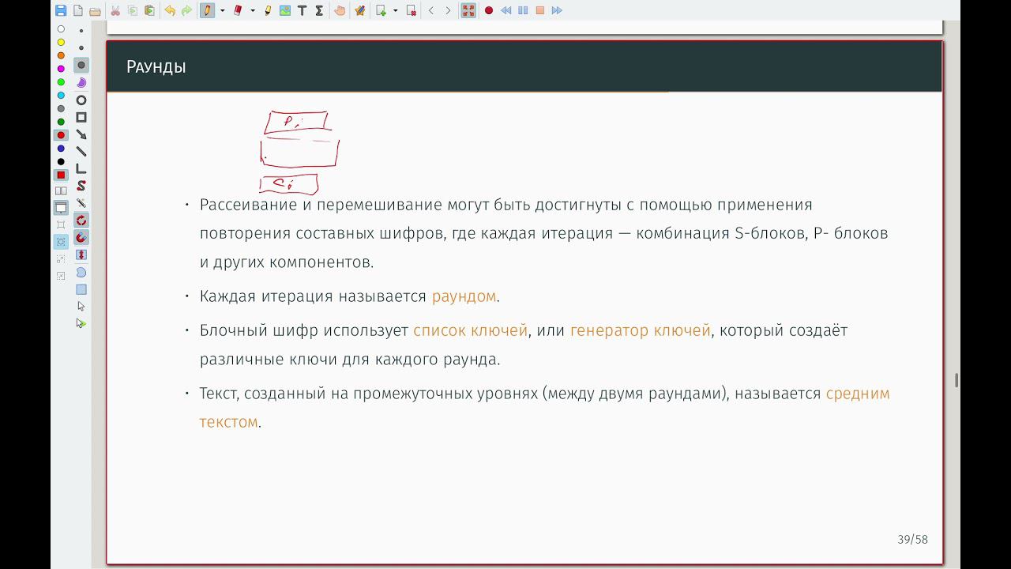
Task: Activate the Hand scrolling tool
Action: point(340,11)
